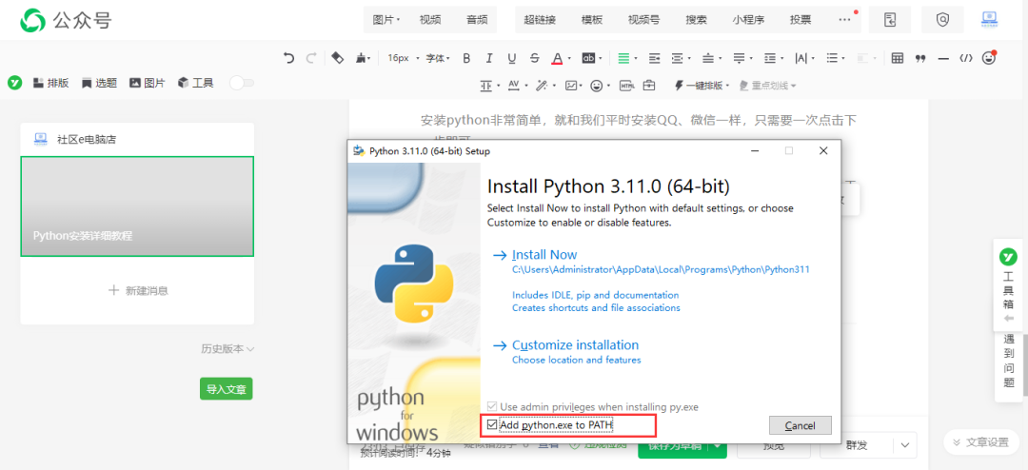Open 排版 in the left toolbar
The image size is (1028, 470).
(50, 84)
